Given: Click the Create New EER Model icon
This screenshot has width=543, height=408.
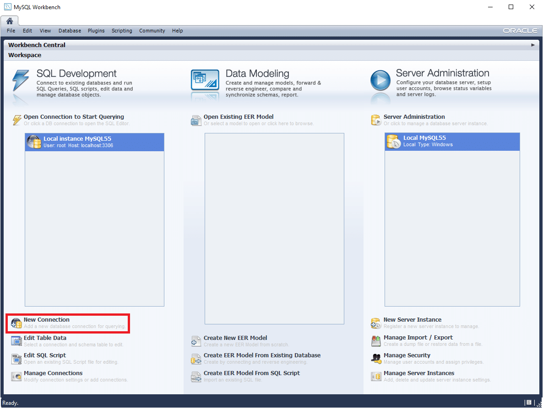Looking at the screenshot, I should [196, 341].
